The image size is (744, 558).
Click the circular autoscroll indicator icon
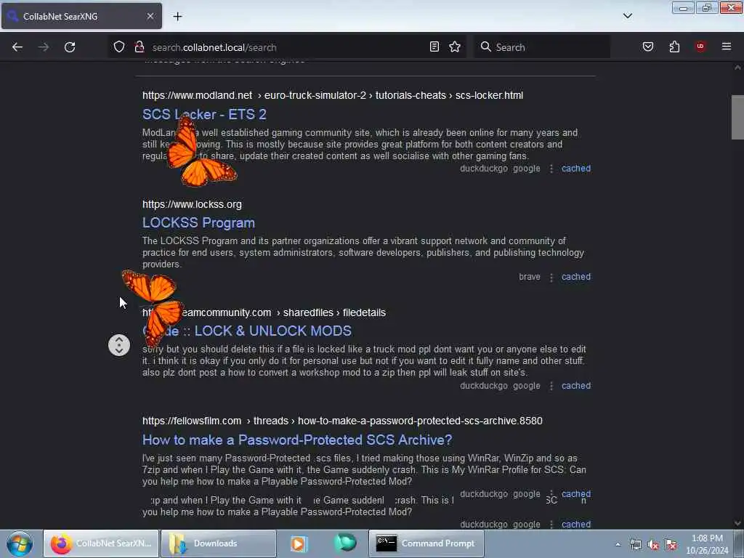(119, 345)
